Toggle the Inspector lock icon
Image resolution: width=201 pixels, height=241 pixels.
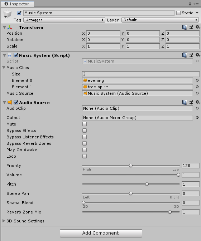point(190,4)
